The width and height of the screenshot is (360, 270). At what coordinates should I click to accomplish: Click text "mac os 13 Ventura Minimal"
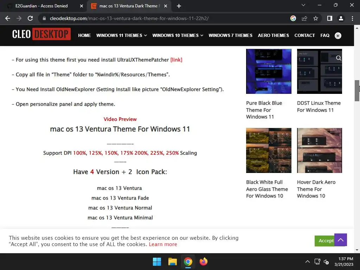120,218
